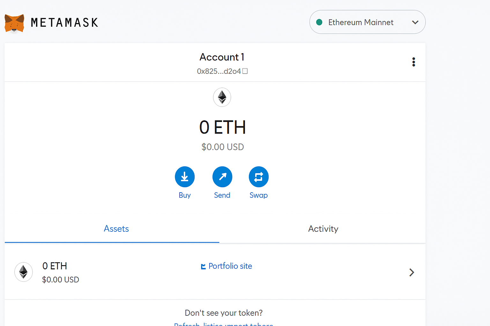Click the Portfolio site chart icon
The image size is (490, 326).
click(x=203, y=266)
